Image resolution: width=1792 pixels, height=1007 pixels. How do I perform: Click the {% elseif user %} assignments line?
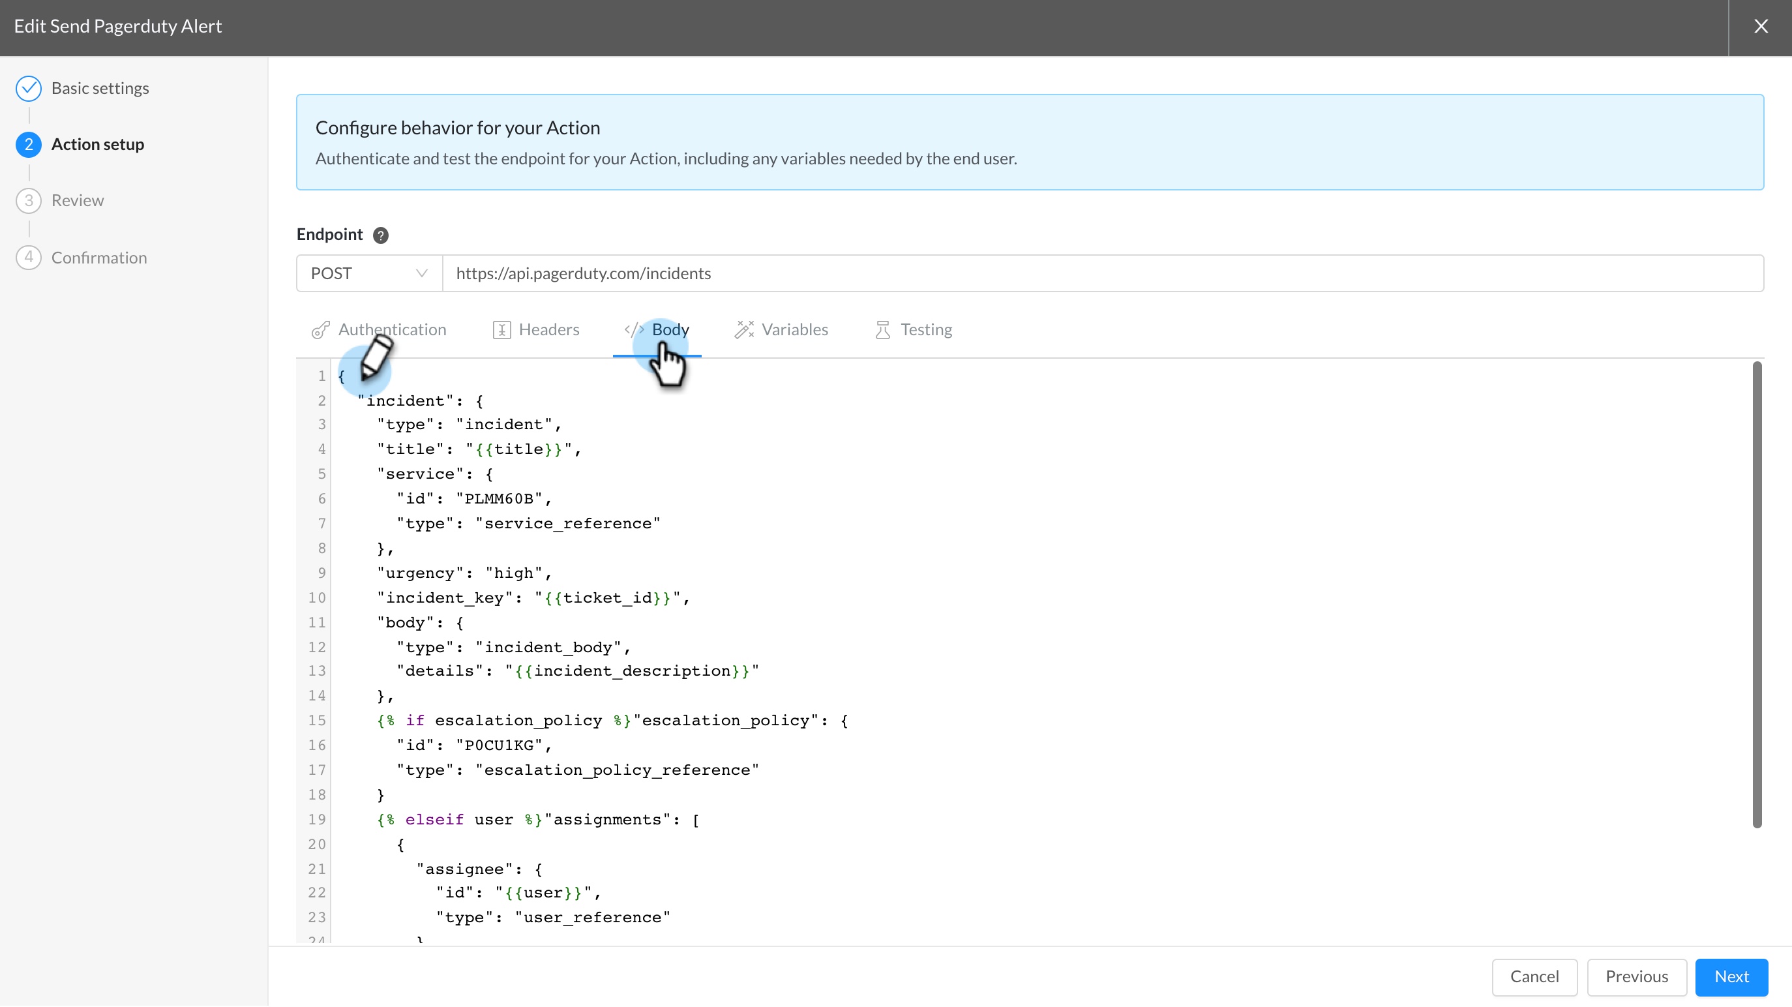(x=538, y=820)
